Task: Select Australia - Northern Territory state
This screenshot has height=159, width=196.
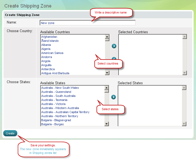Action: (59, 116)
